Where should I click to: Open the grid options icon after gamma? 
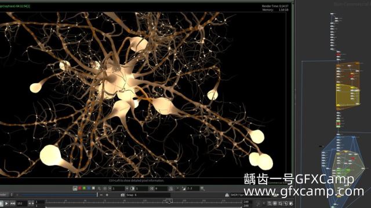202,188
